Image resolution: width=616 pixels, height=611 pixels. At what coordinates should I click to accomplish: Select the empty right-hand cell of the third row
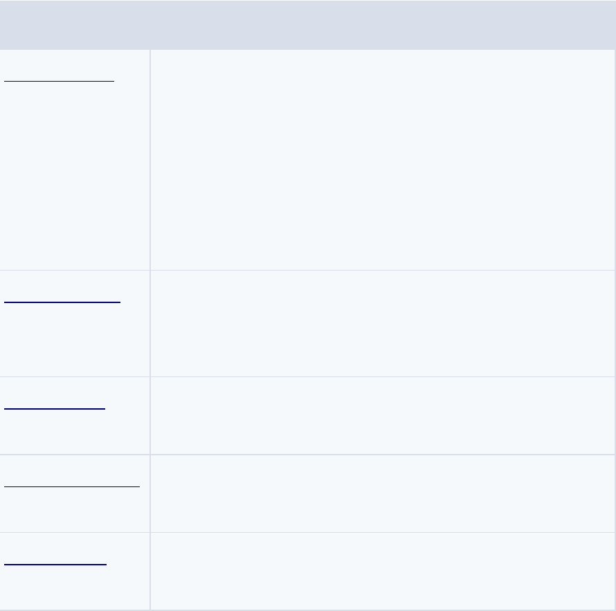[383, 415]
